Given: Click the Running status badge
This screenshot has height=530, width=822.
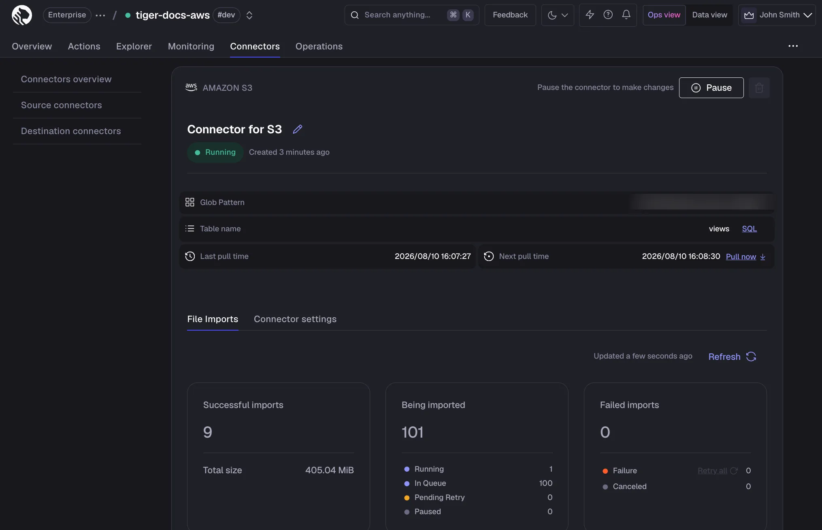Looking at the screenshot, I should point(215,152).
